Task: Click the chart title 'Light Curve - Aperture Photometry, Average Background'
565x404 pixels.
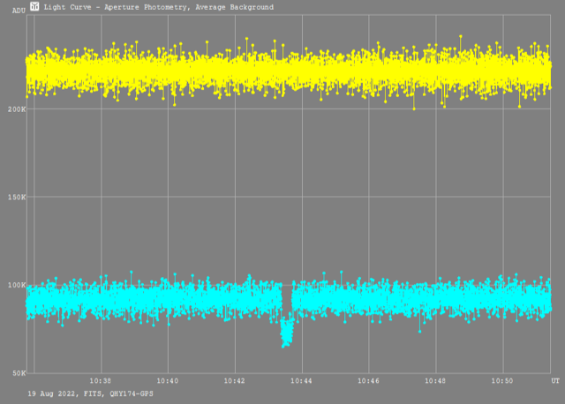Action: coord(159,7)
